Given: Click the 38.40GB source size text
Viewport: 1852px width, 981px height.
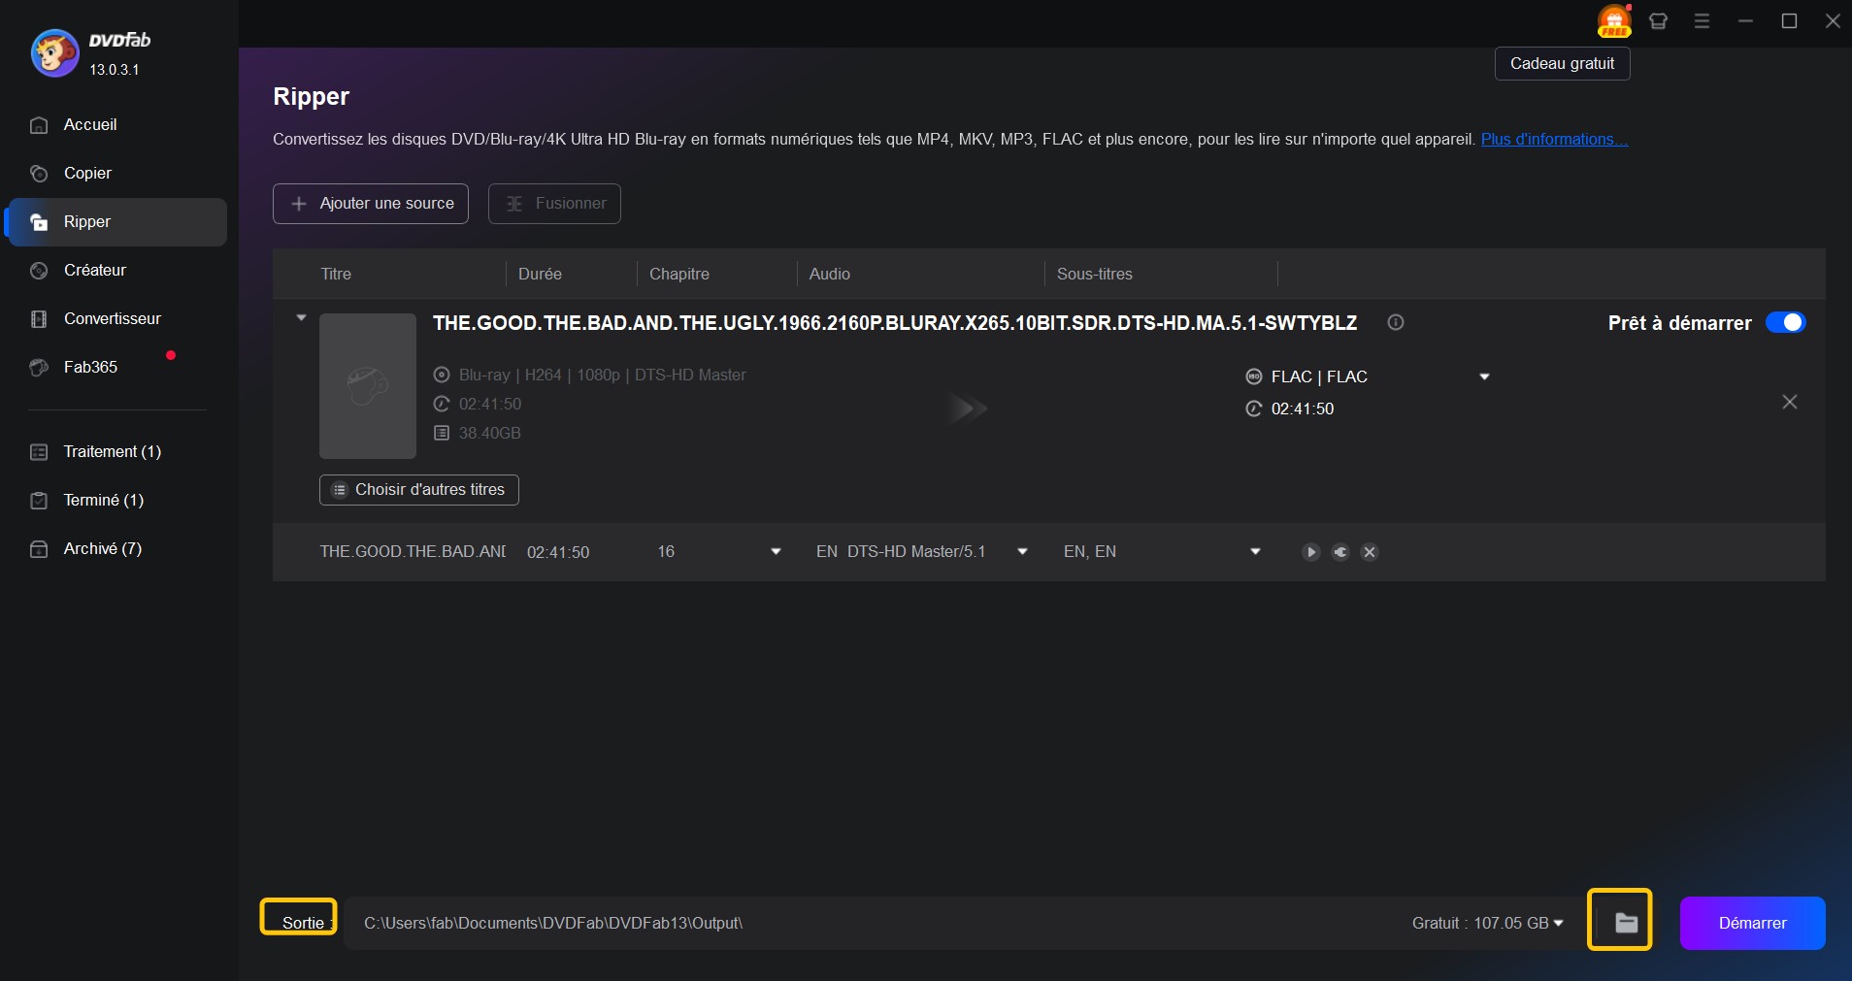Looking at the screenshot, I should (x=489, y=434).
